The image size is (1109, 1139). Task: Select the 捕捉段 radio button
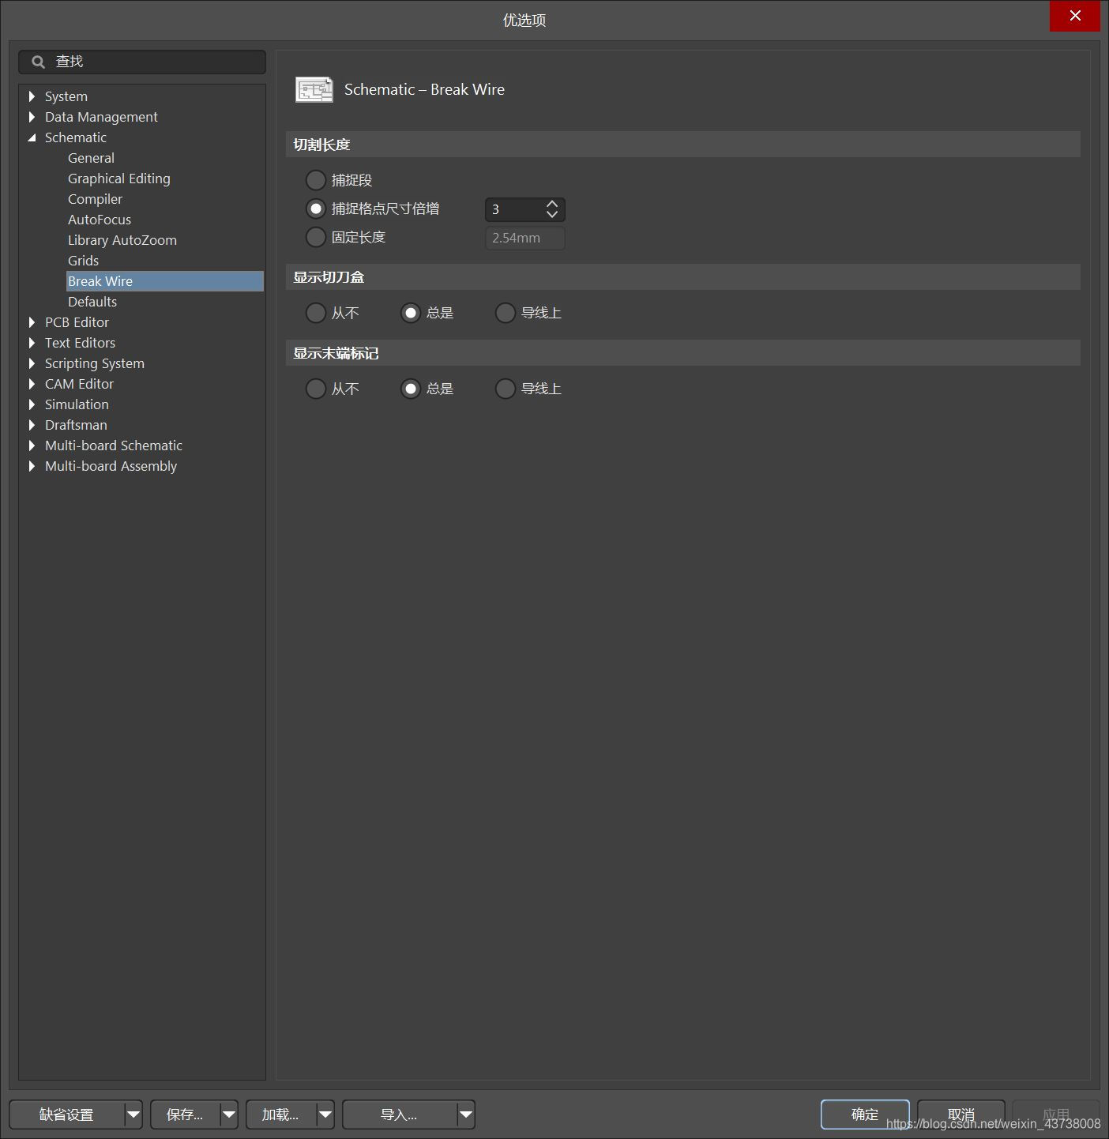pyautogui.click(x=316, y=180)
